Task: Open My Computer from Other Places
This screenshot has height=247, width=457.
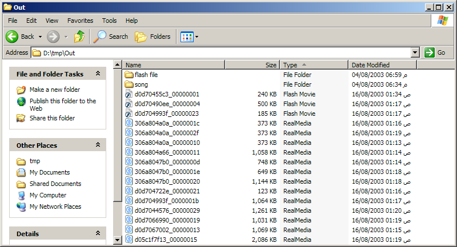Action: click(48, 195)
